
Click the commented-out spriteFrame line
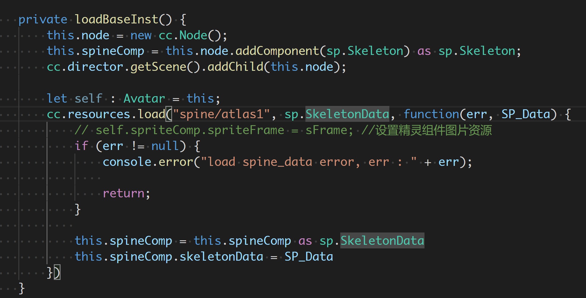click(283, 130)
